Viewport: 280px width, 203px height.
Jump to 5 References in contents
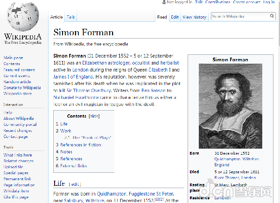pyautogui.click(x=69, y=159)
